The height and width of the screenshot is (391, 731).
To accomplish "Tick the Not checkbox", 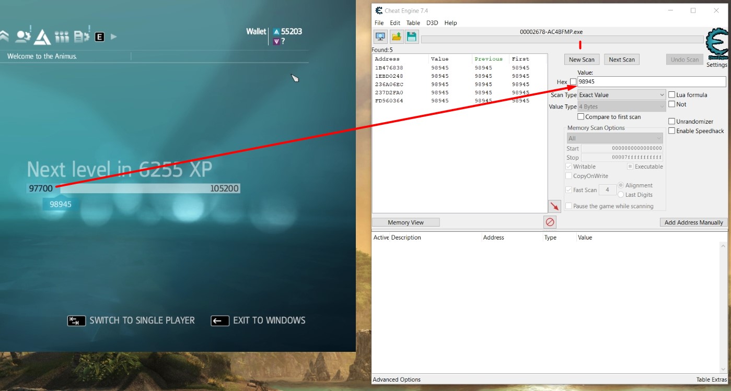I will click(672, 104).
